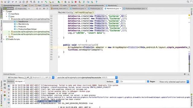Select MainActivity class in project tree
193x108 pixels.
point(24,24)
